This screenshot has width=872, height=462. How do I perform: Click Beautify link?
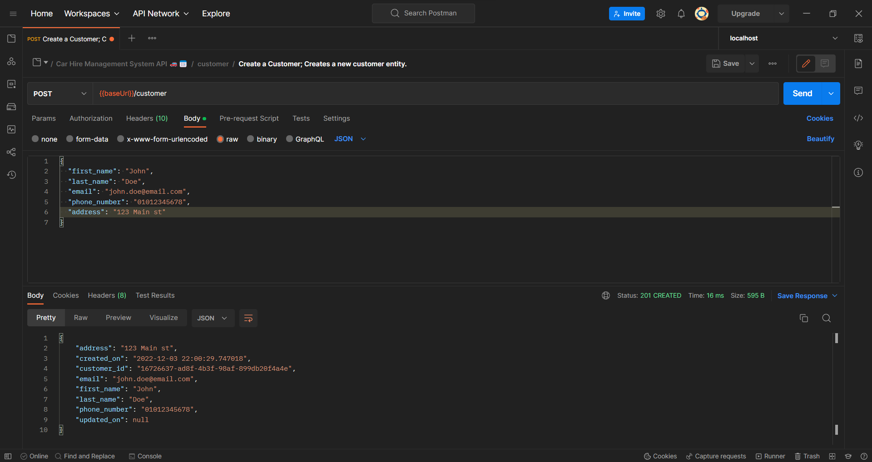click(x=820, y=139)
